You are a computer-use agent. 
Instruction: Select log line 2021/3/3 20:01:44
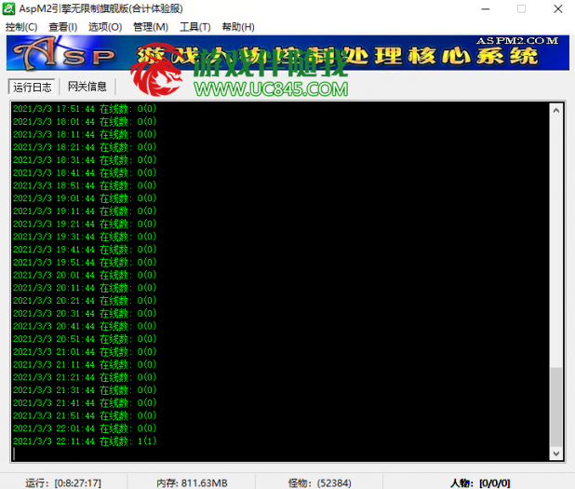coord(85,275)
